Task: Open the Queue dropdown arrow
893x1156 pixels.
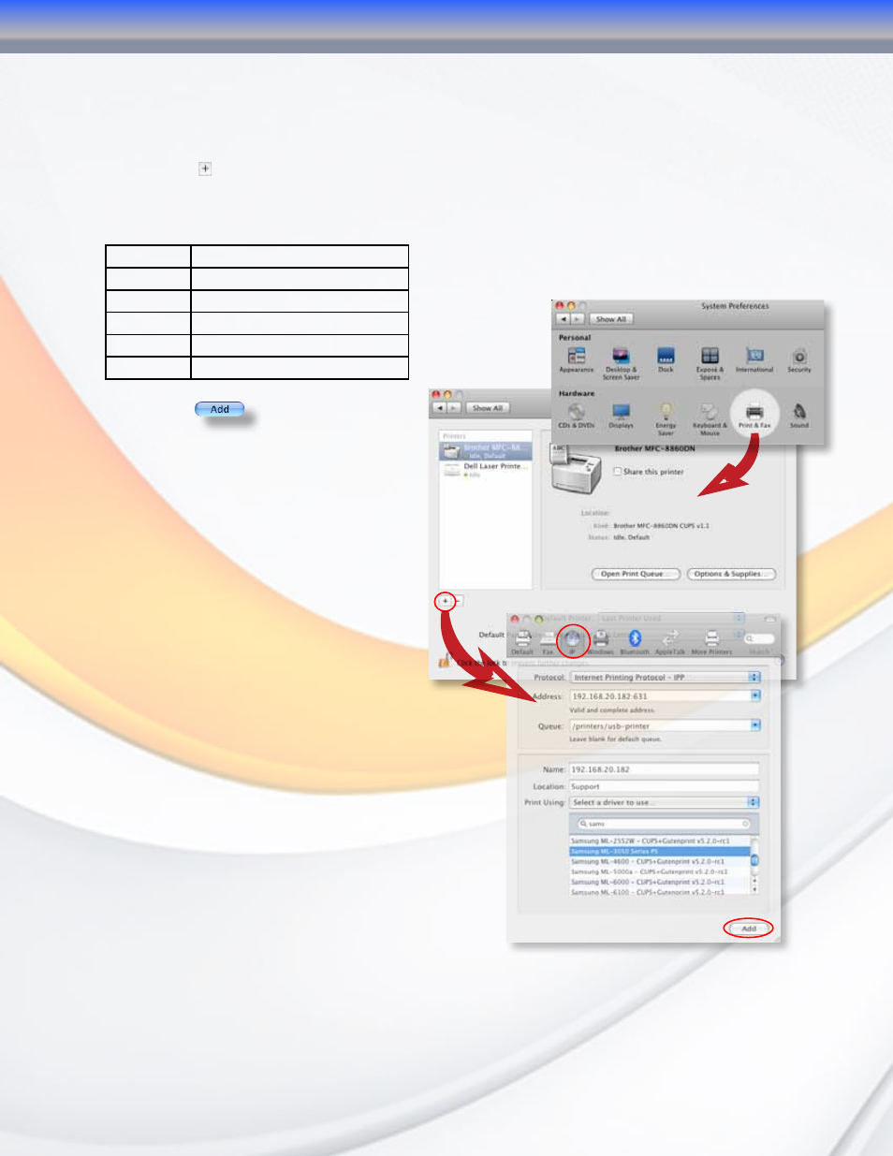Action: (x=755, y=725)
